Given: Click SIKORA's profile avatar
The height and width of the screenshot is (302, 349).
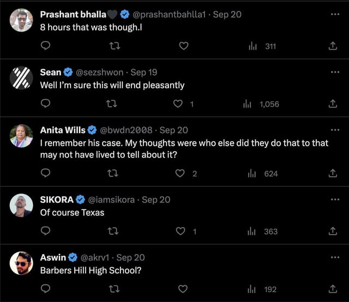Looking at the screenshot, I should click(21, 205).
